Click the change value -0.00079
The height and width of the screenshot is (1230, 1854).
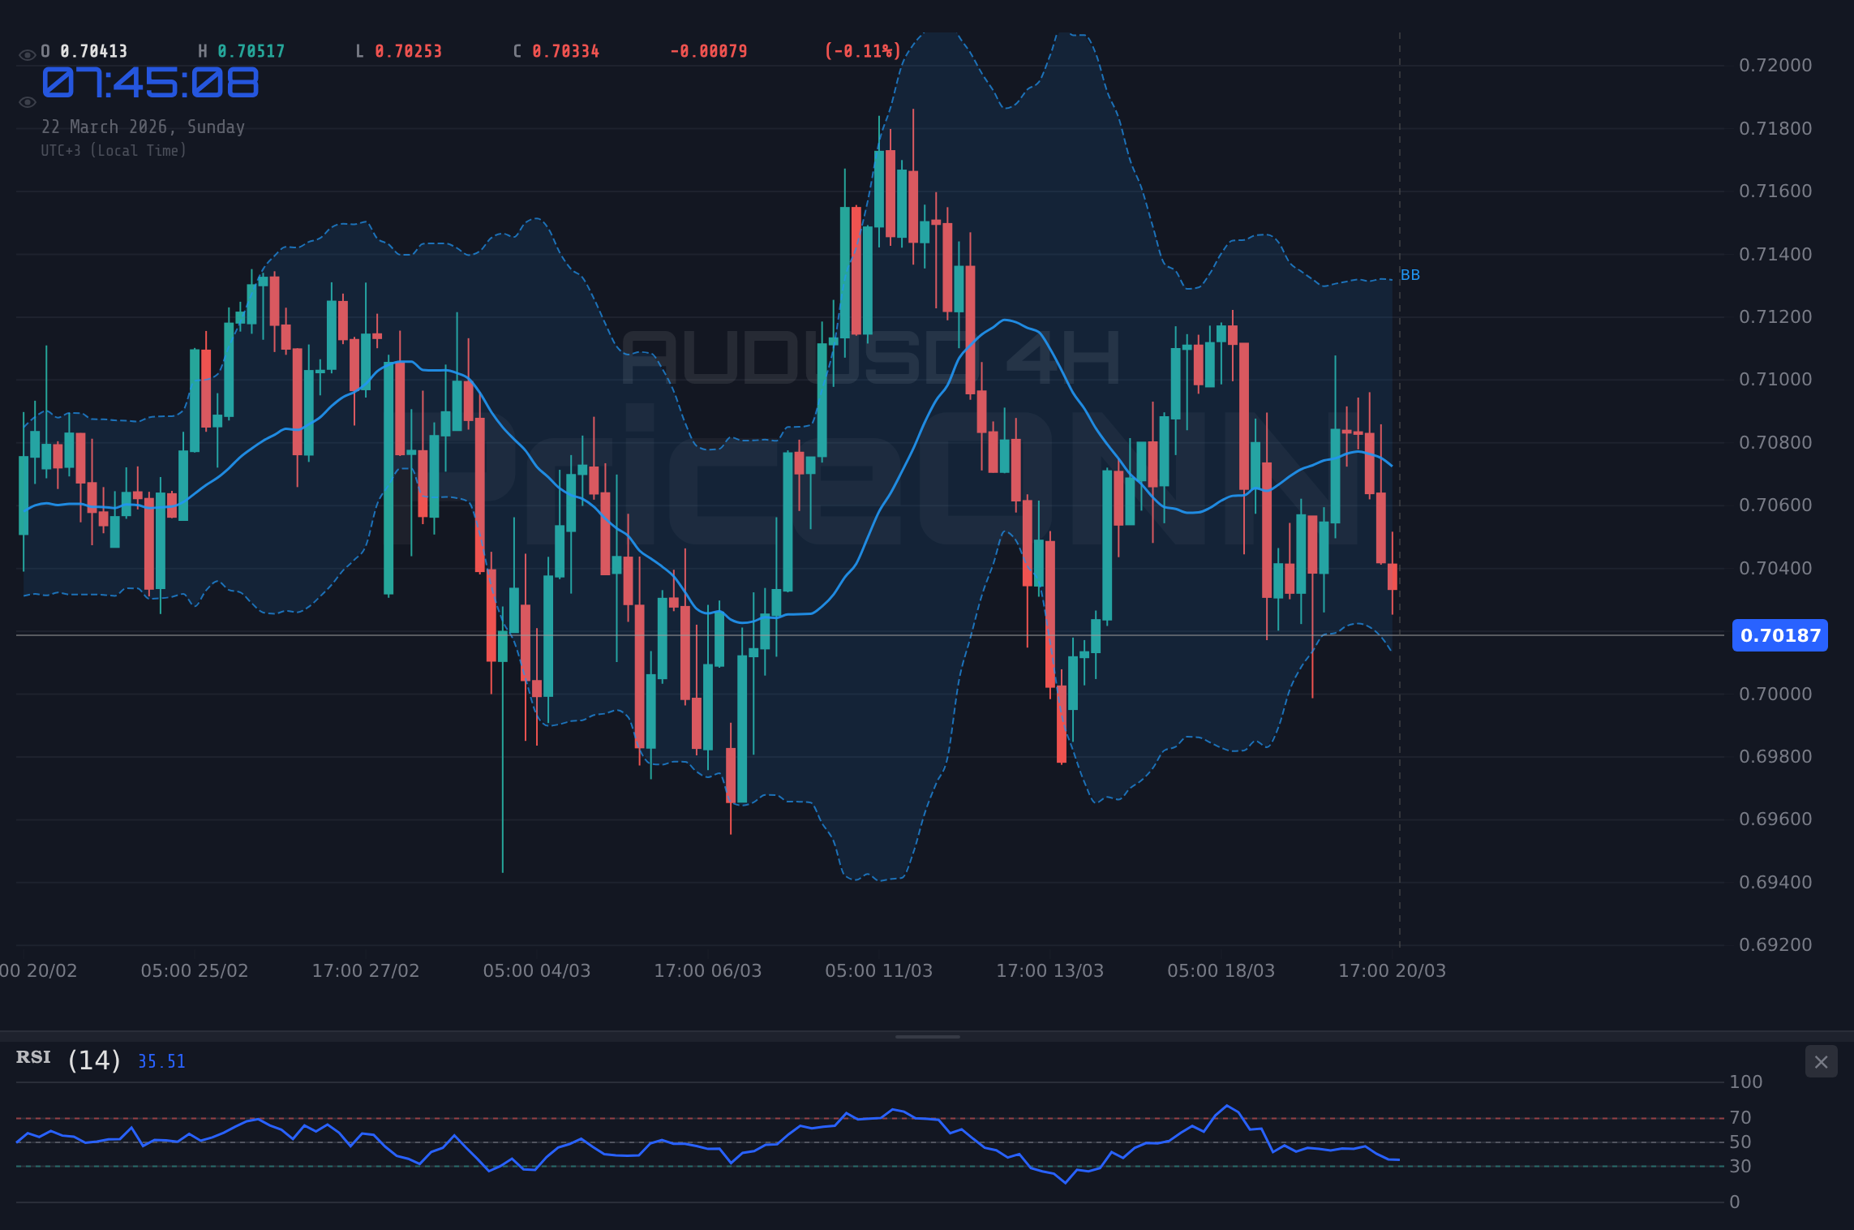(x=708, y=50)
